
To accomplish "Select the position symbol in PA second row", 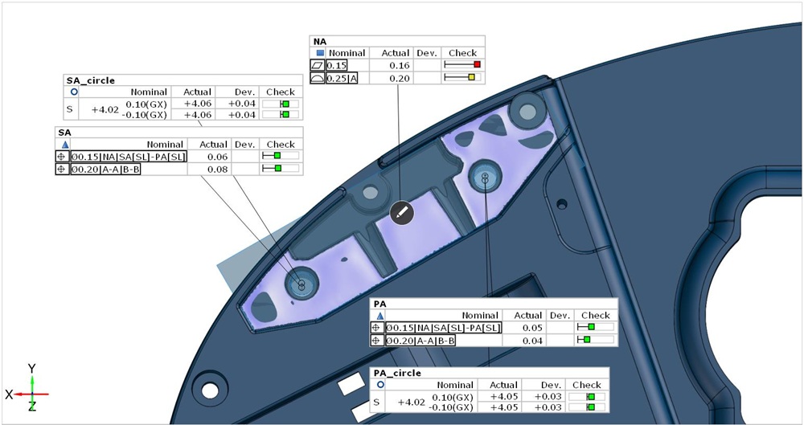I will [x=376, y=341].
